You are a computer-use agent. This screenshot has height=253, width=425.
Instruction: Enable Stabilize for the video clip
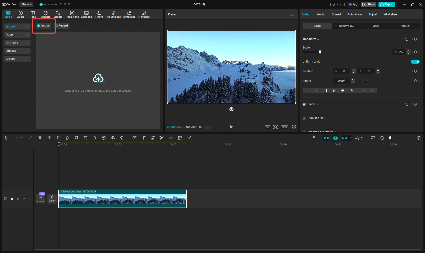(304, 118)
